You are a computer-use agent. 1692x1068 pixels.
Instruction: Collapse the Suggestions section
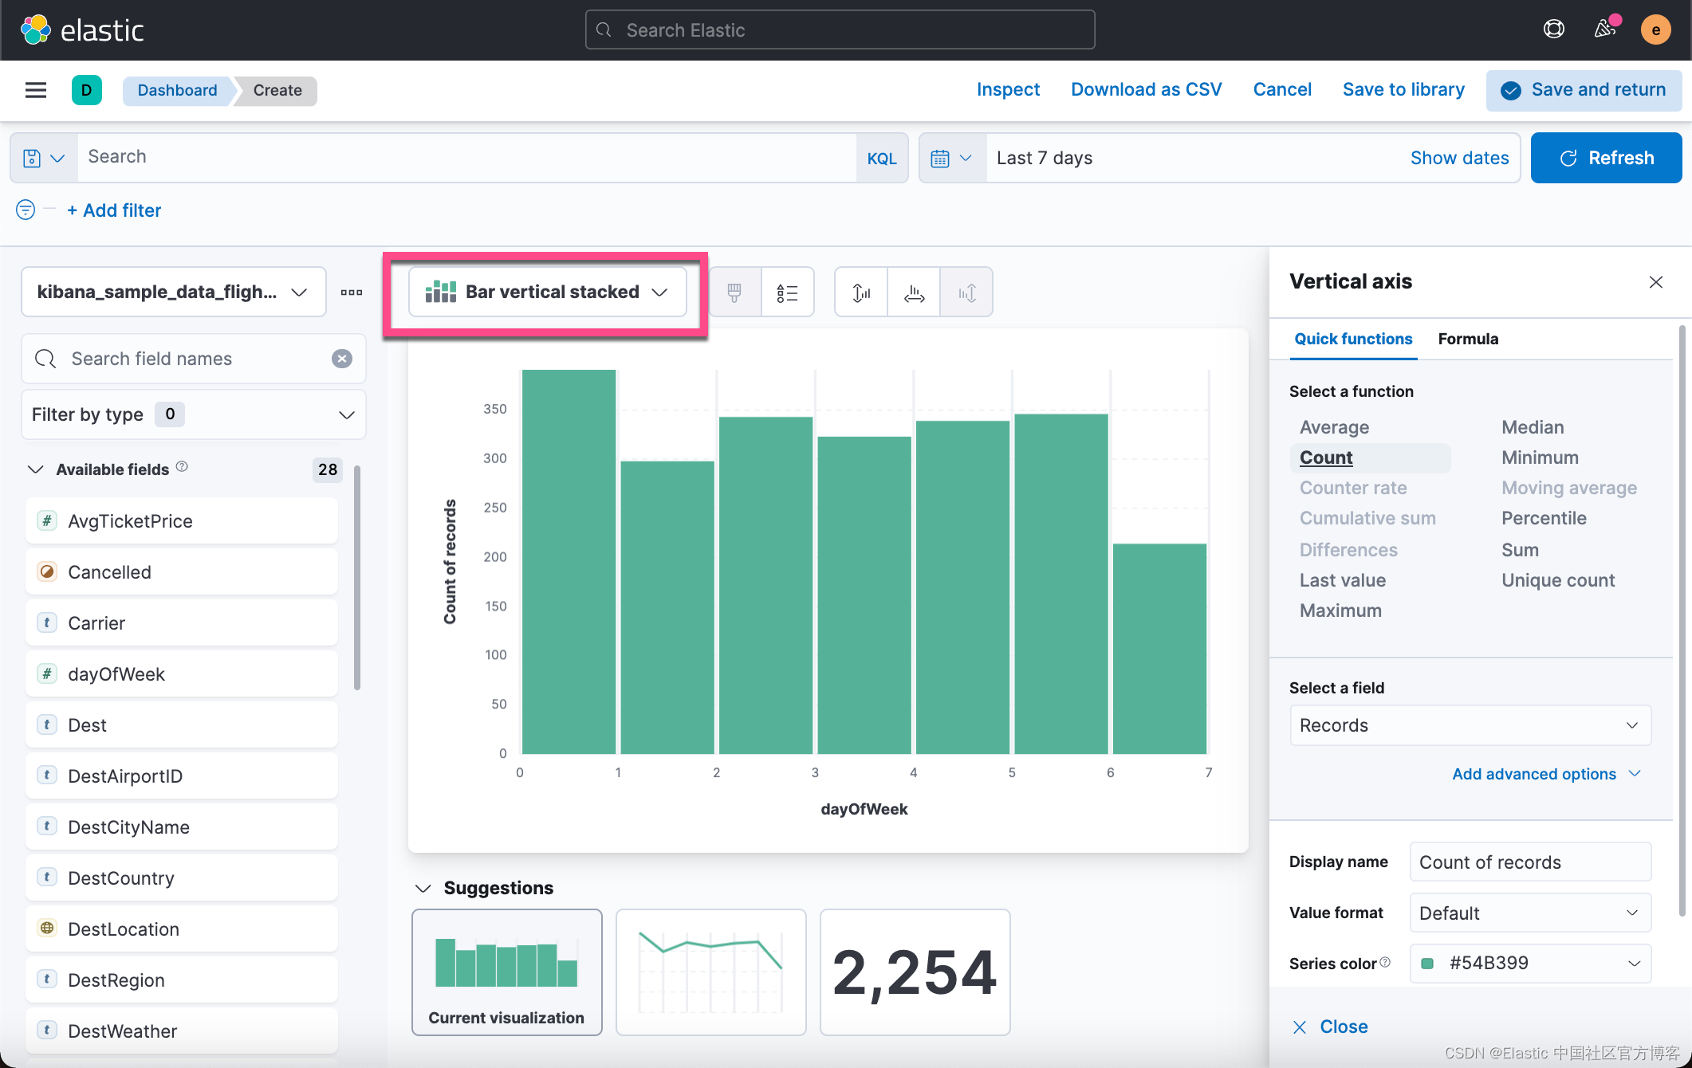click(423, 888)
